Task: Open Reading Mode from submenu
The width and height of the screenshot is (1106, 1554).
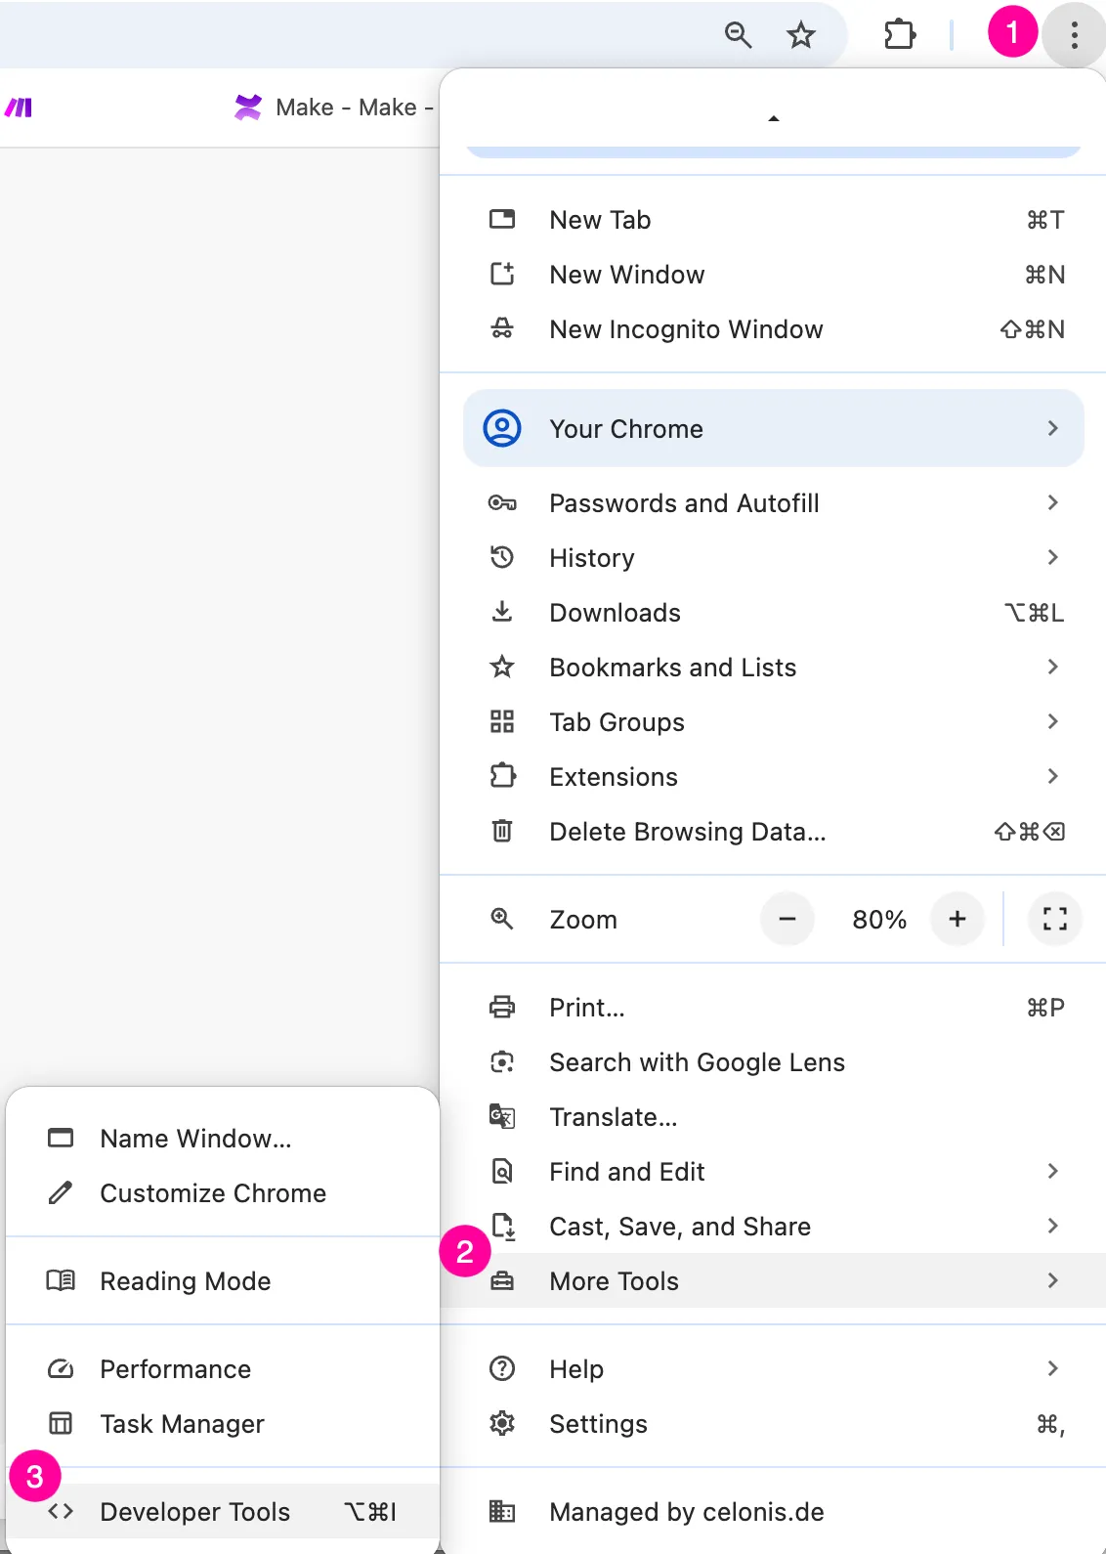Action: (x=223, y=1281)
